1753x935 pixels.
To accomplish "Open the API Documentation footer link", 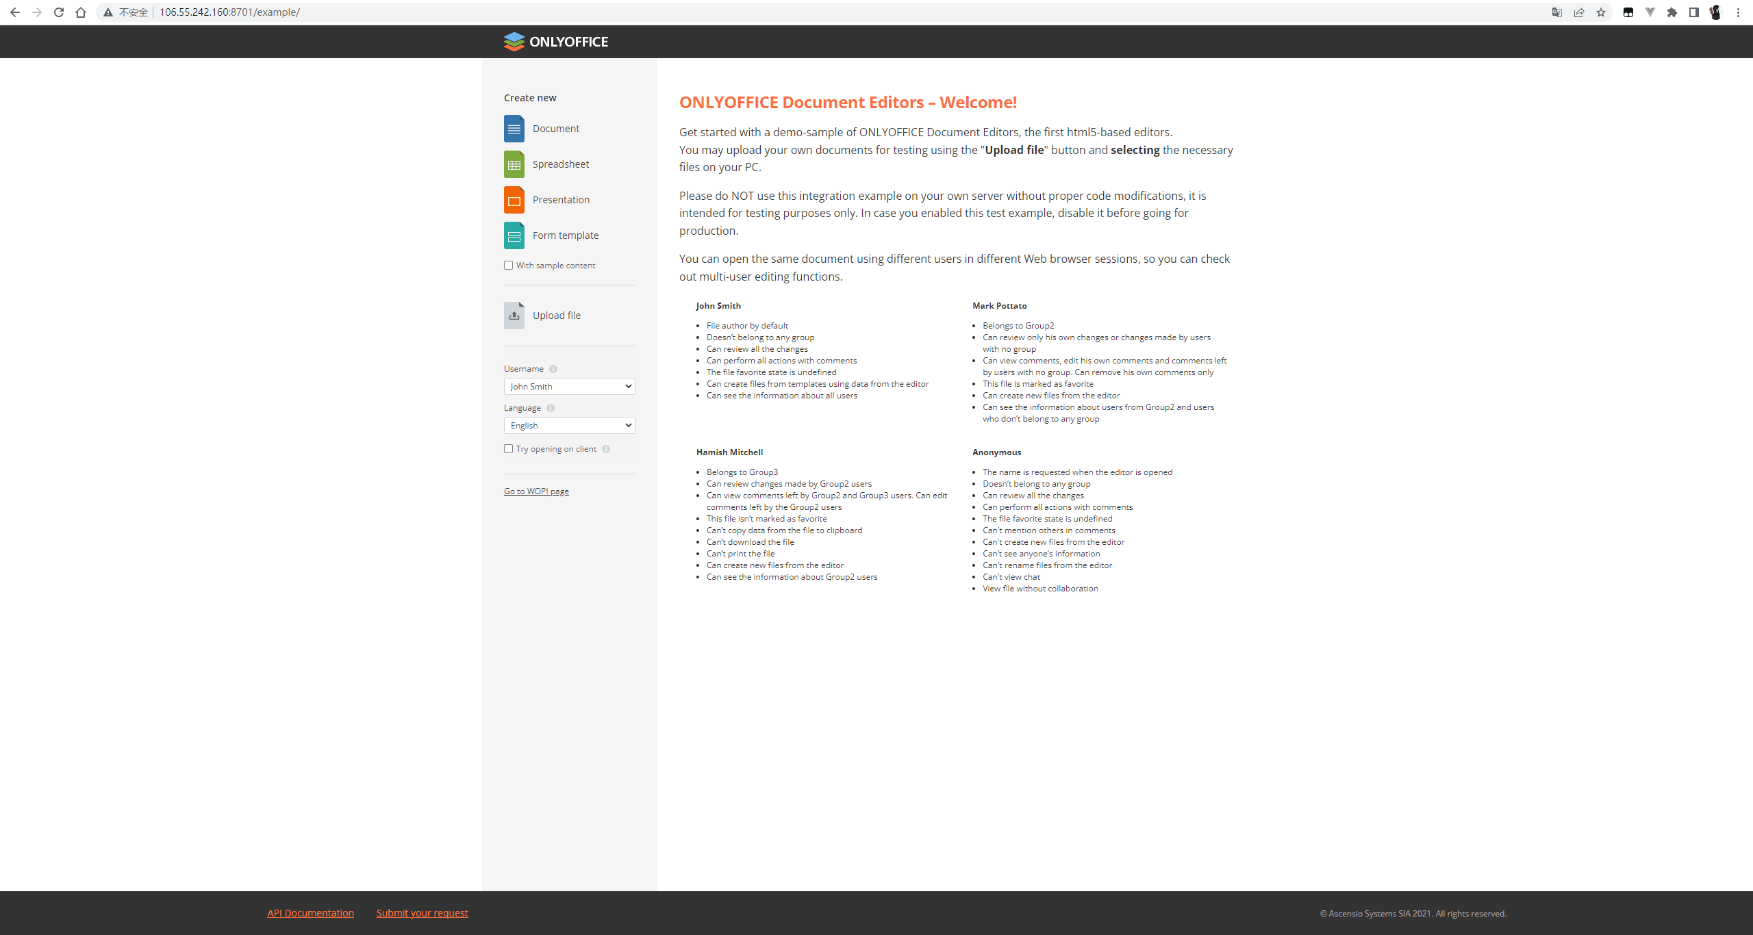I will (310, 913).
